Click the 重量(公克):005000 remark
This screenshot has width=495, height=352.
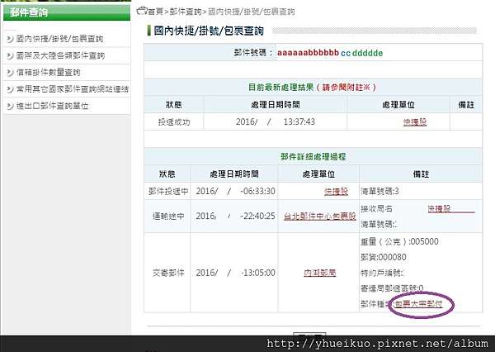[x=399, y=241]
